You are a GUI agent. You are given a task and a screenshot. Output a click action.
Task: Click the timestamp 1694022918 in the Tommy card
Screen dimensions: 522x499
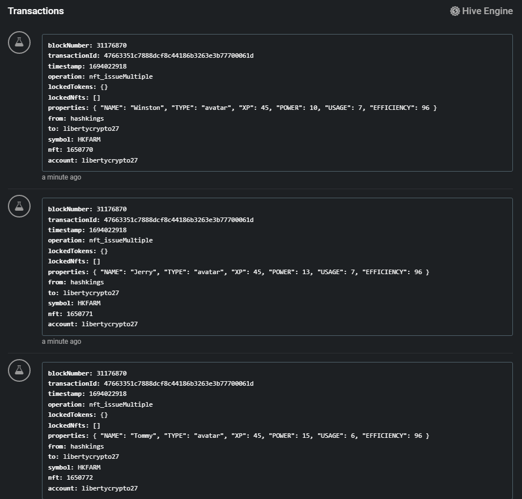(x=87, y=394)
